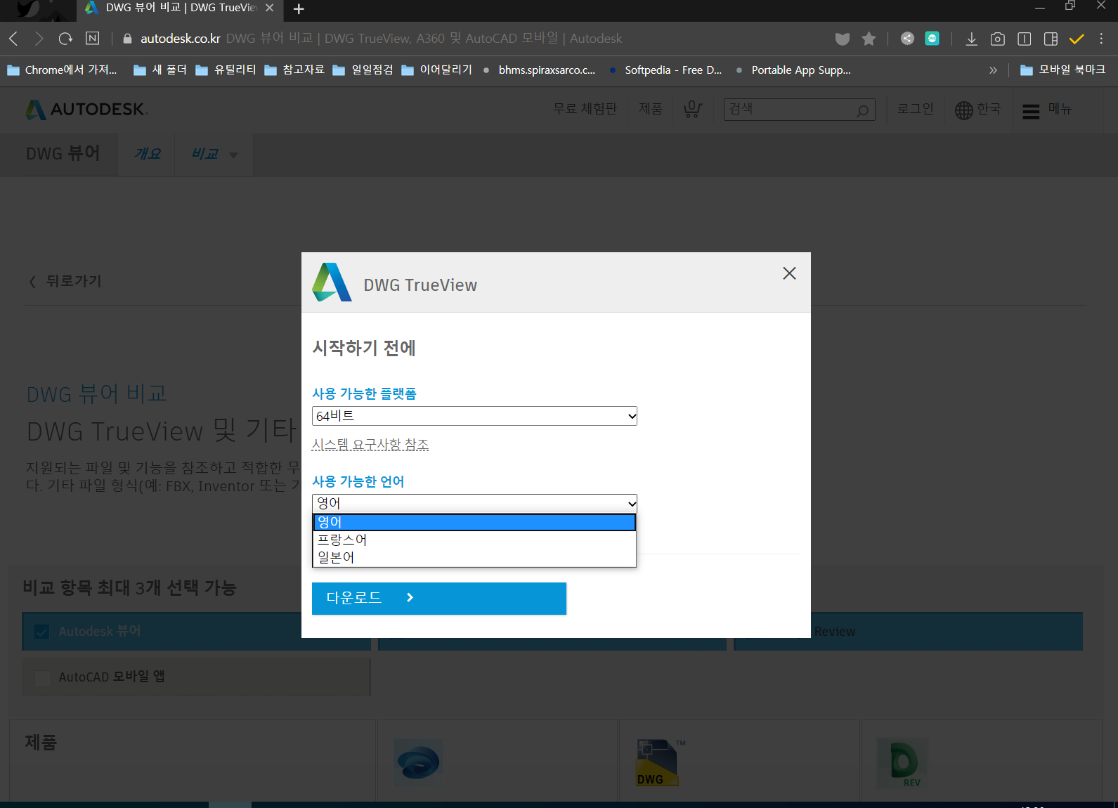Click the Autodesk logo
Screen dimensions: 1118x808
[x=86, y=110]
